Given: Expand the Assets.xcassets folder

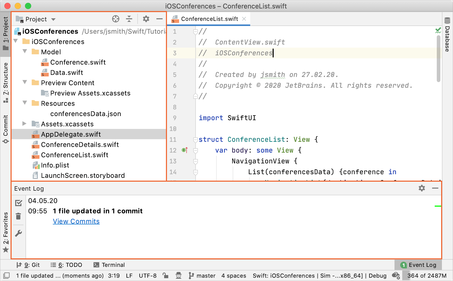Looking at the screenshot, I should (24, 124).
